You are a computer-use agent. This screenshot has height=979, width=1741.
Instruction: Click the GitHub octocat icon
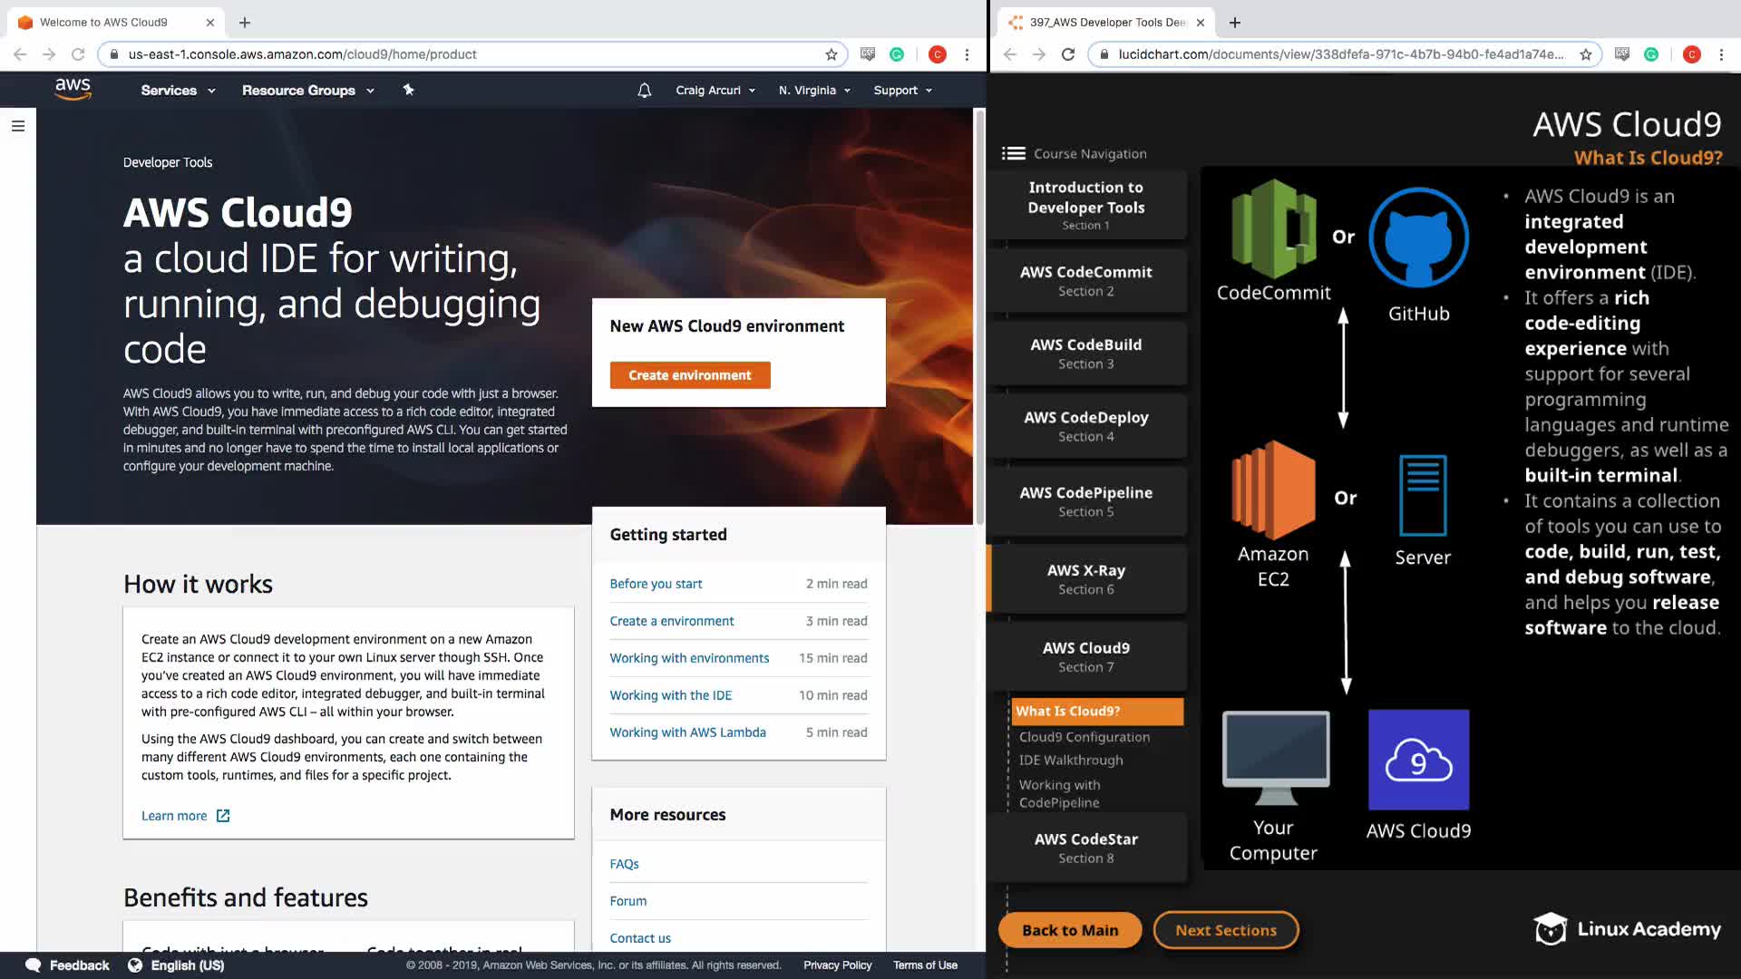pos(1418,237)
